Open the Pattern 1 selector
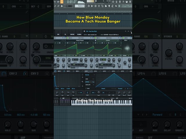 [x=80, y=6]
